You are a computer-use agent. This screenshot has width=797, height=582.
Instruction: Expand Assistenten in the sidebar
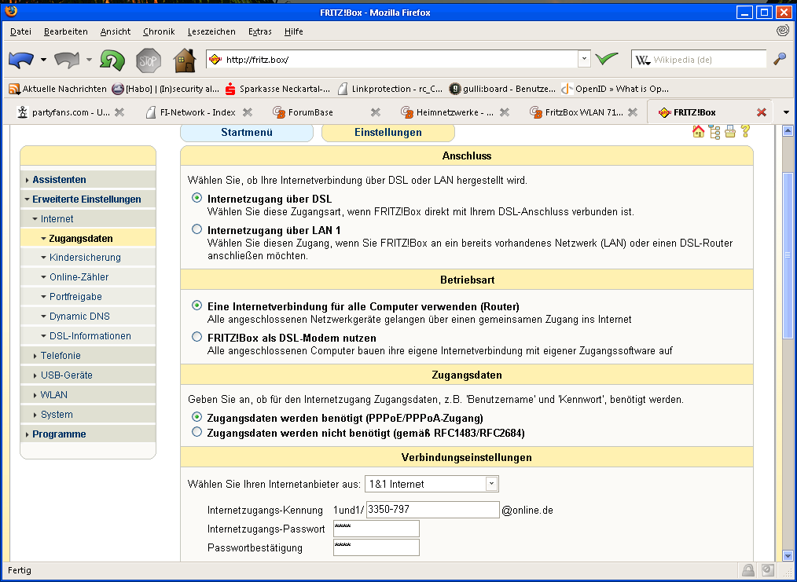pos(59,180)
